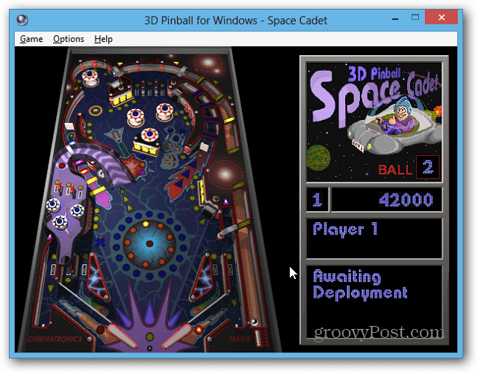
Task: Click the silver ball in launch lane
Action: [254, 322]
